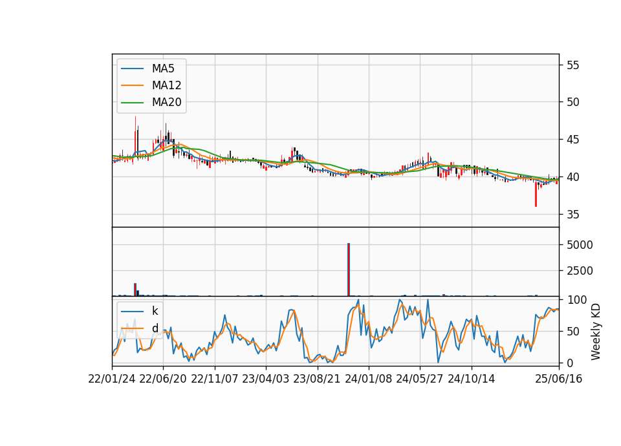Screen dimensions: 621x446
Task: Click the small volume bar near 22/06/20
Action: pyautogui.click(x=135, y=290)
